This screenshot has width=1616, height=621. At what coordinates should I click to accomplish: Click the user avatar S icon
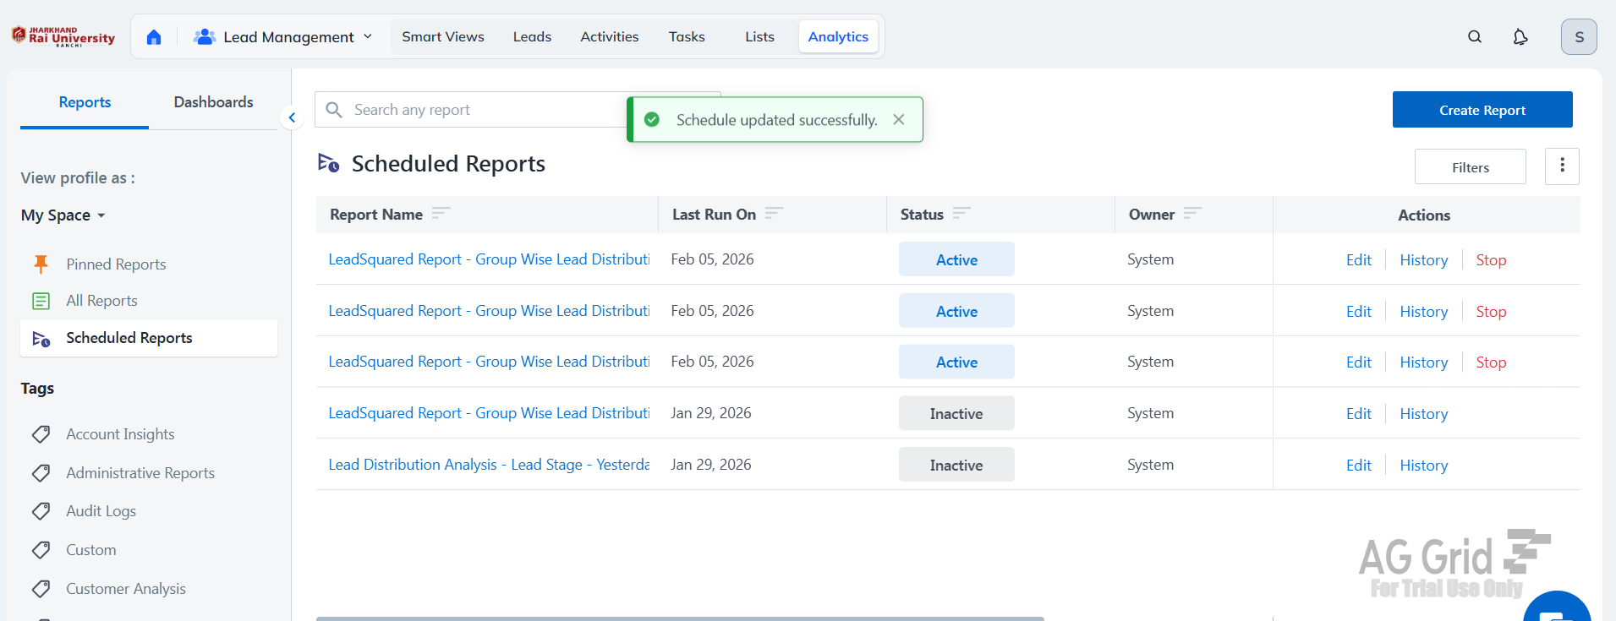(x=1578, y=37)
